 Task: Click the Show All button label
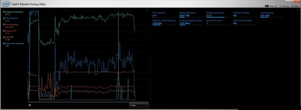pyautogui.click(x=273, y=6)
